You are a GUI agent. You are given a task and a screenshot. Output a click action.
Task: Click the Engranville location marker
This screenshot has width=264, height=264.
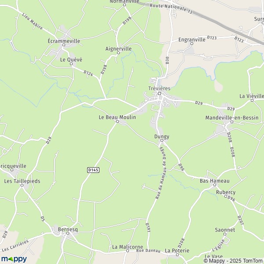click(x=191, y=44)
